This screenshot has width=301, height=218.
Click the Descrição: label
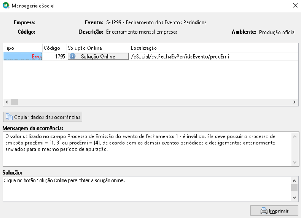[91, 32]
